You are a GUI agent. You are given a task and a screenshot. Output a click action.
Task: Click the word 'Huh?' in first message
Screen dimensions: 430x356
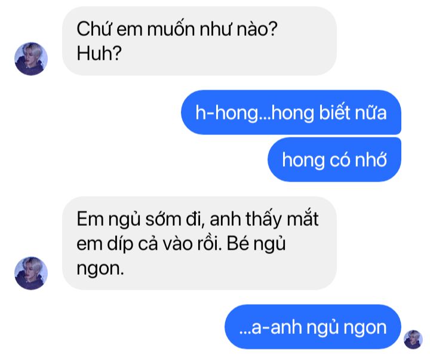(x=99, y=54)
